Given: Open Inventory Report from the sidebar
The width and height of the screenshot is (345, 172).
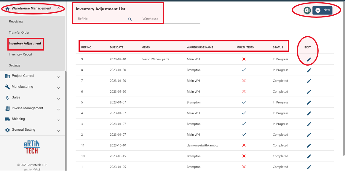Looking at the screenshot, I should pyautogui.click(x=20, y=54).
